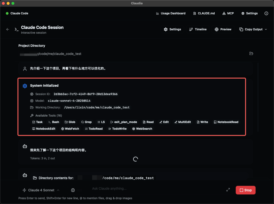Expand the Copy Output dropdown
The height and width of the screenshot is (204, 274).
point(253,29)
